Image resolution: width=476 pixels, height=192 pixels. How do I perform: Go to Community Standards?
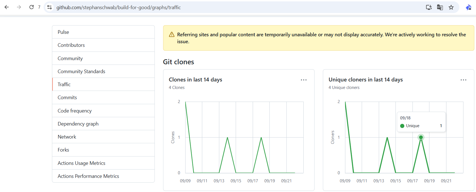pyautogui.click(x=81, y=71)
